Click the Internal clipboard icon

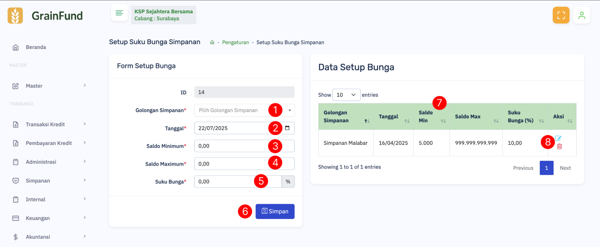pos(16,199)
